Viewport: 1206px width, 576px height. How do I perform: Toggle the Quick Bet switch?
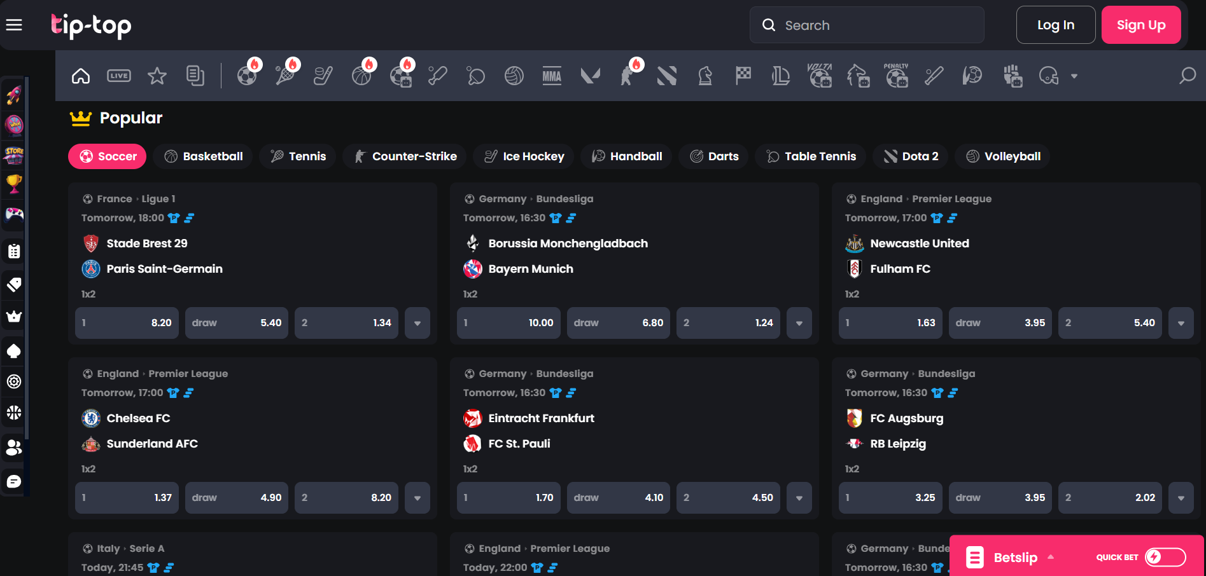tap(1165, 557)
